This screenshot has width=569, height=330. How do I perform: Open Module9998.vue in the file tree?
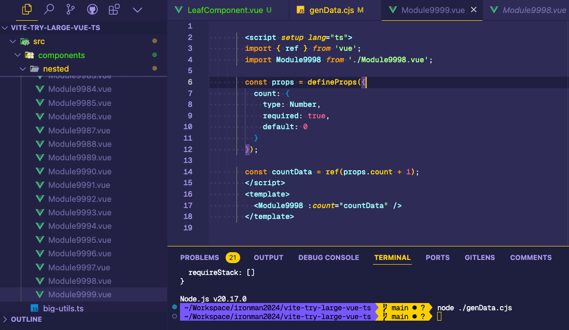tap(79, 281)
